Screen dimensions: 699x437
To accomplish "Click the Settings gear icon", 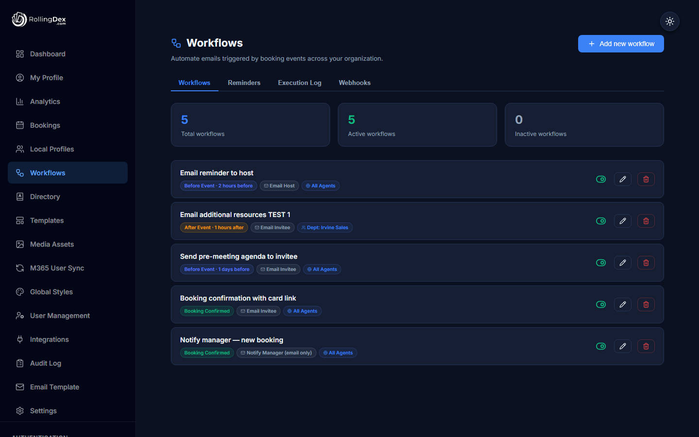I will click(20, 411).
